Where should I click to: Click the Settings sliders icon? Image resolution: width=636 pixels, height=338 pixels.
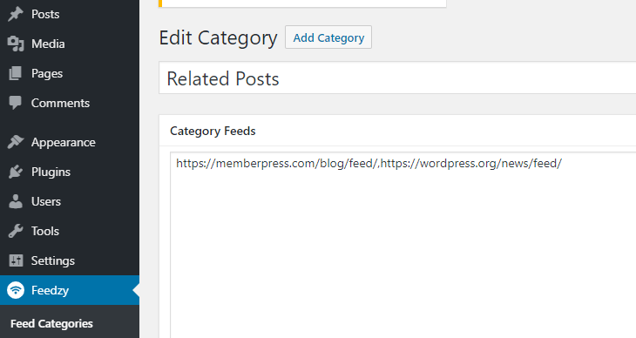click(17, 260)
